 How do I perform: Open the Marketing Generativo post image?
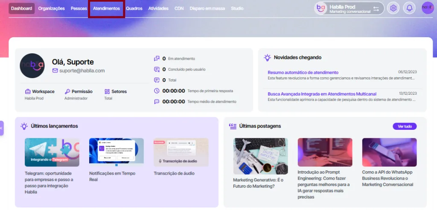coord(260,156)
